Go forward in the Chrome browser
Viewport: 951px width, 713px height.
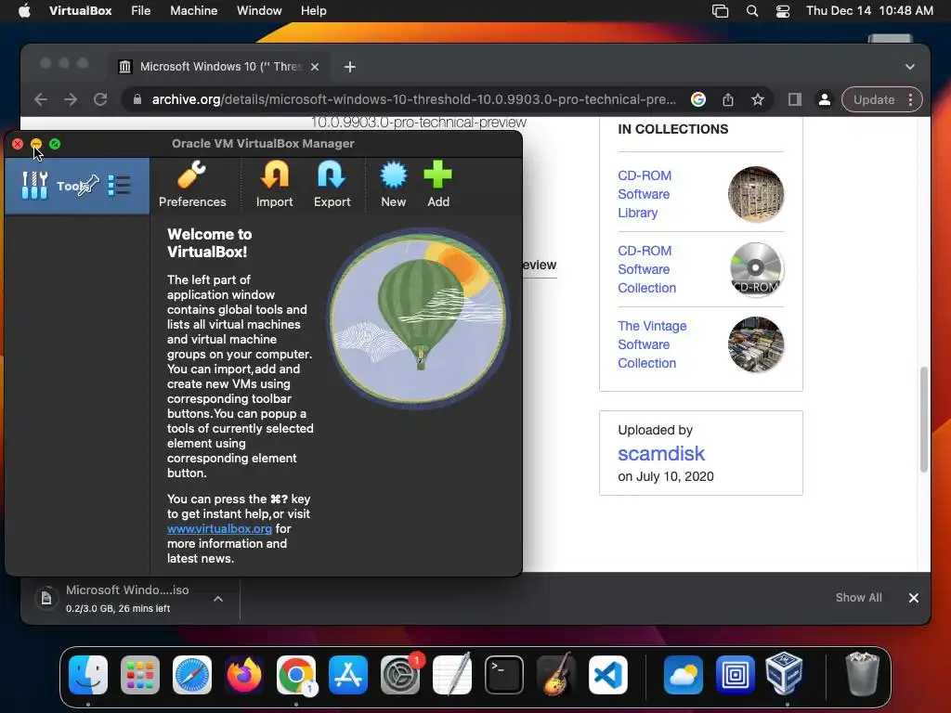[71, 99]
